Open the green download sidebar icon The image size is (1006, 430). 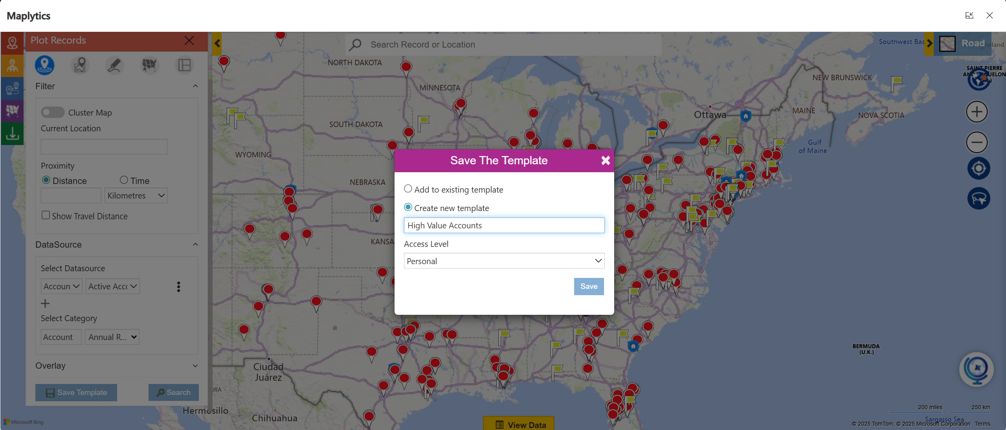(x=12, y=134)
